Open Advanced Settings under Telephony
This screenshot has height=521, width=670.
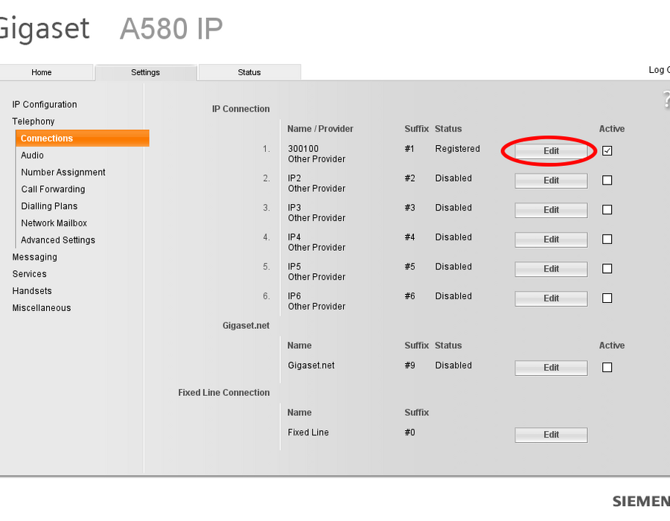click(57, 240)
